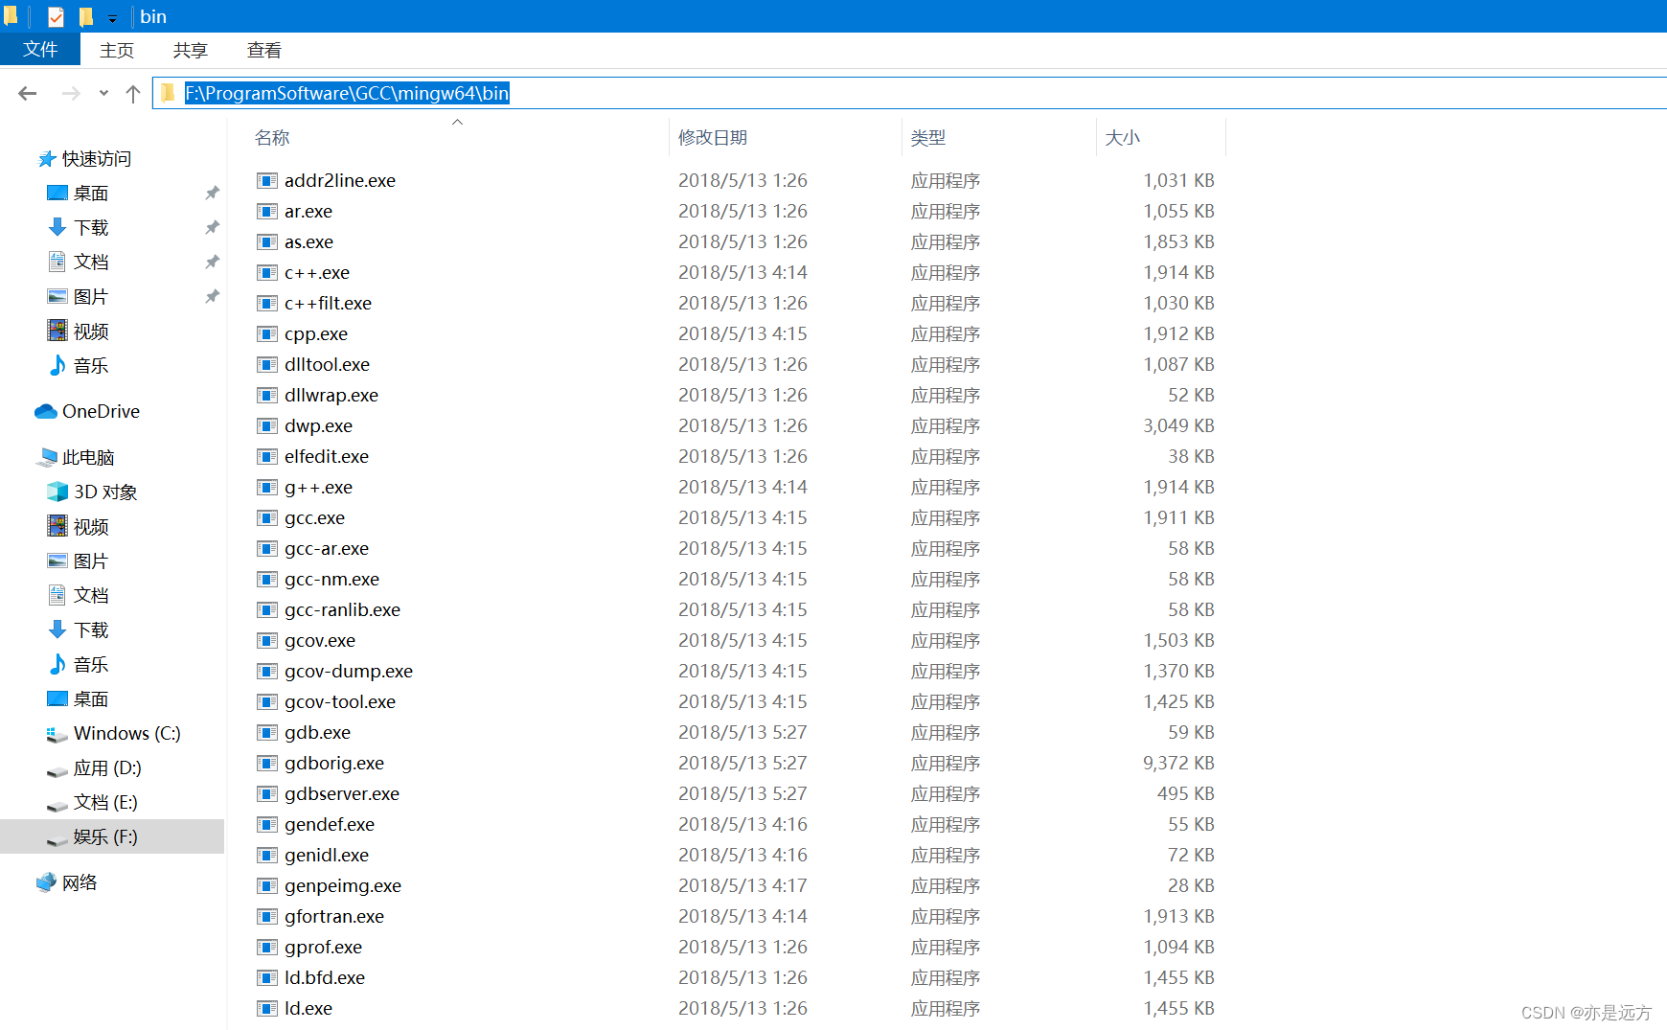Image resolution: width=1667 pixels, height=1030 pixels.
Task: Click the elfedit.exe file icon
Action: [x=266, y=456]
